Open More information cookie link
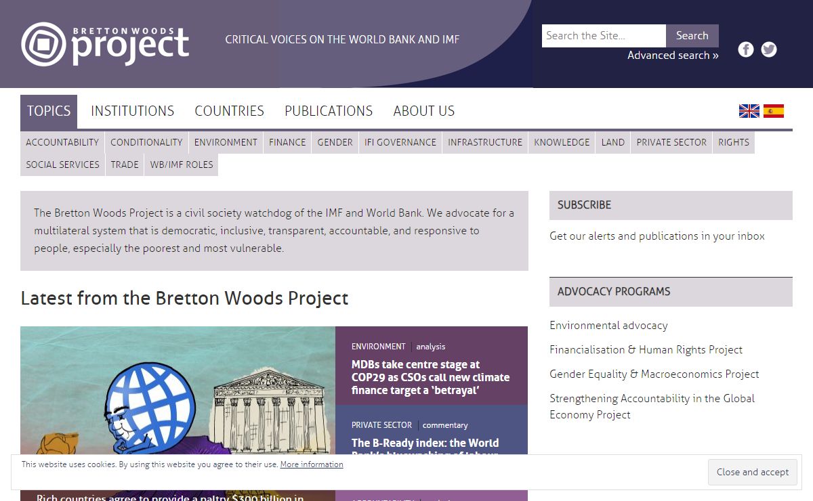 tap(312, 464)
